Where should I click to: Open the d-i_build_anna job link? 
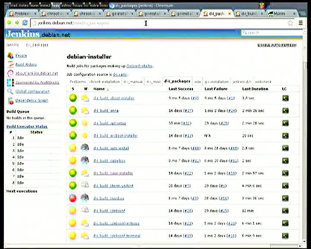tap(106, 111)
